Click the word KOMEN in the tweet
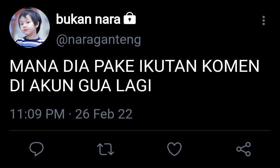 pyautogui.click(x=230, y=66)
